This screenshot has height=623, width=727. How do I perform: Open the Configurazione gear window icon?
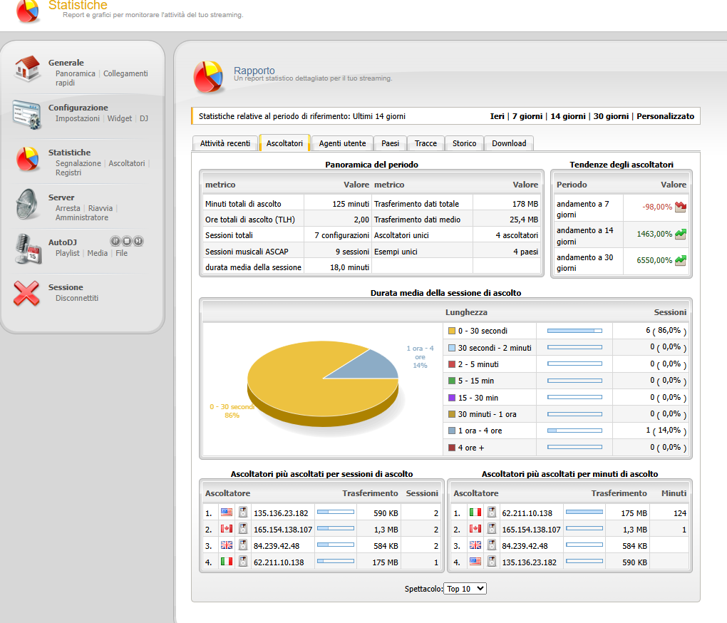click(x=27, y=114)
